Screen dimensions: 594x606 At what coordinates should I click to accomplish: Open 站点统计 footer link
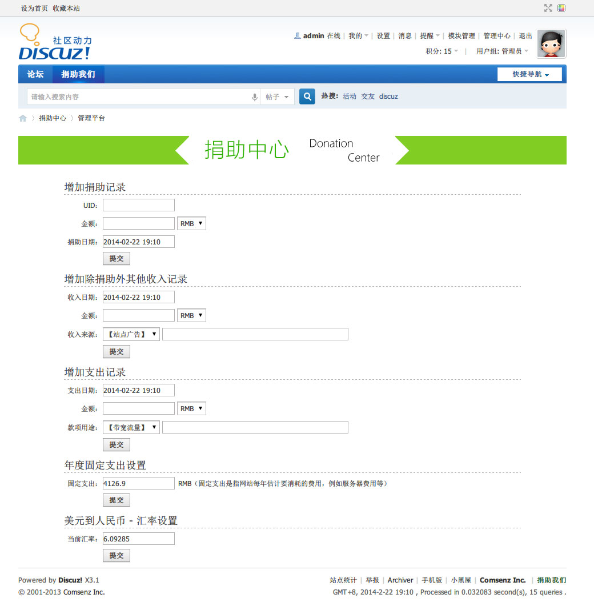(343, 580)
